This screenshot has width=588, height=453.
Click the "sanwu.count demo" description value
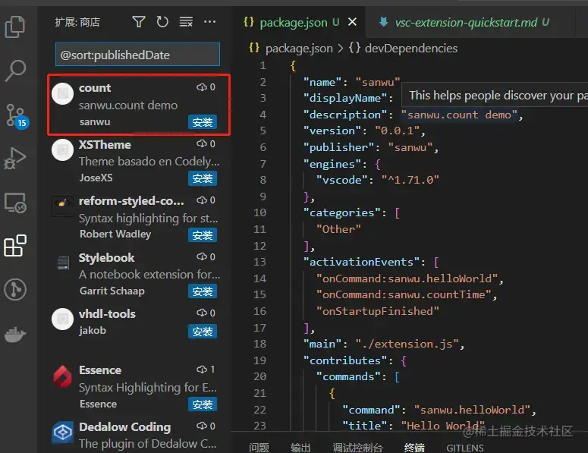459,115
